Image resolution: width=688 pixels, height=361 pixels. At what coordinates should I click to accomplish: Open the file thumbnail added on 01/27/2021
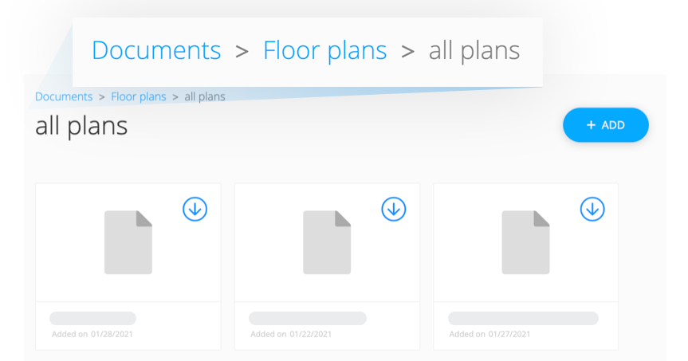click(525, 242)
